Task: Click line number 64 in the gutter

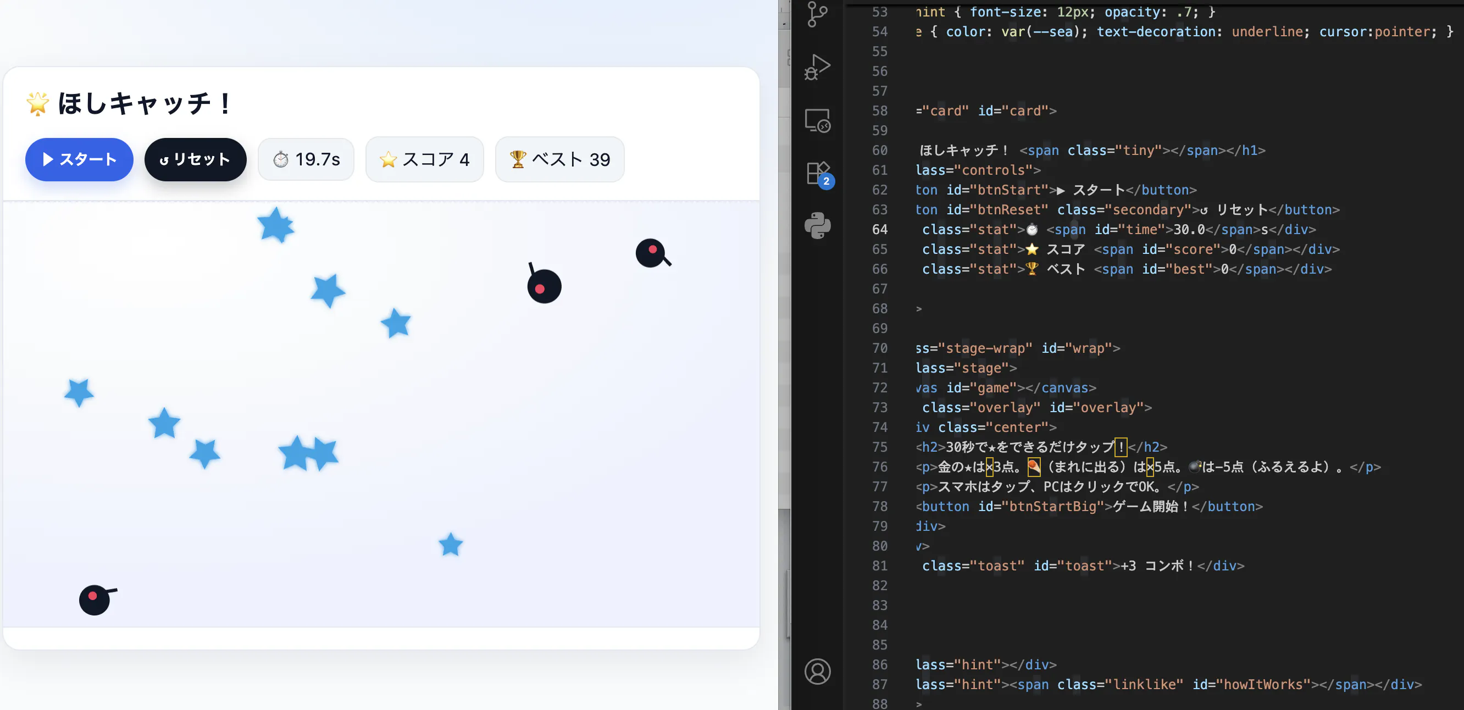Action: coord(879,230)
